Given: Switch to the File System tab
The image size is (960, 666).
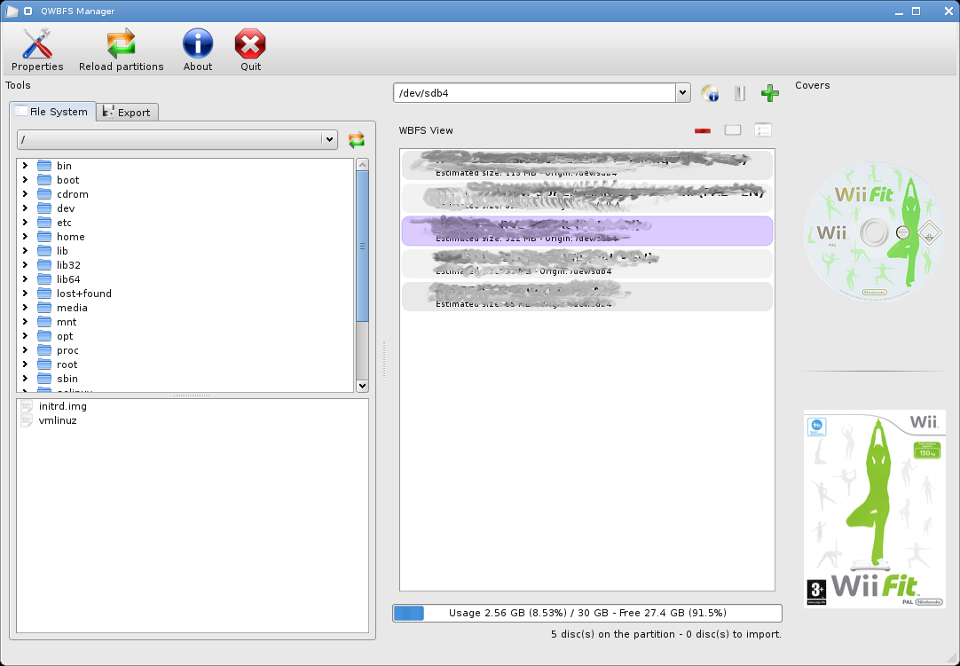Looking at the screenshot, I should coord(52,112).
